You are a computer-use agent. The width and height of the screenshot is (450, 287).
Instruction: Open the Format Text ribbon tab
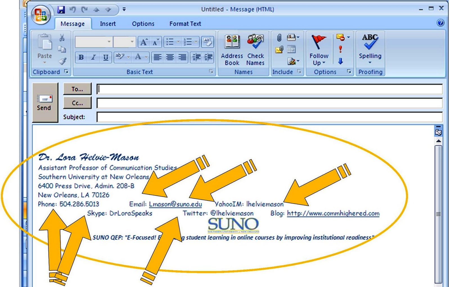185,24
